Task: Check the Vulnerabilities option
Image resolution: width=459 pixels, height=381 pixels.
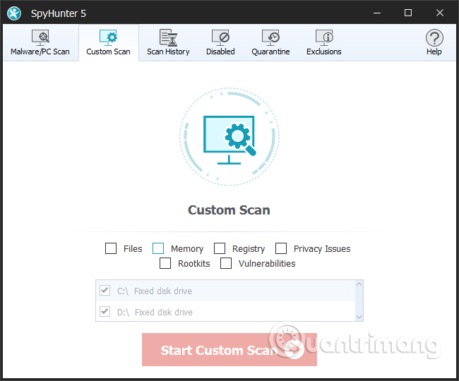Action: (226, 263)
